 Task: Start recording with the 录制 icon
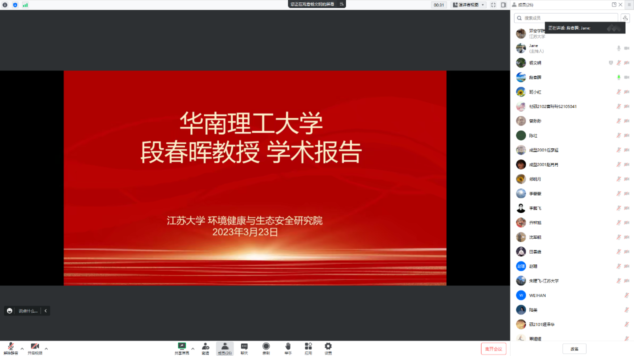266,346
